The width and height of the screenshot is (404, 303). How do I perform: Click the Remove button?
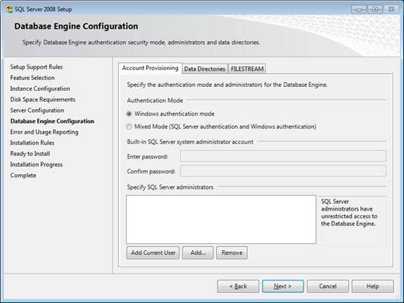(x=232, y=252)
